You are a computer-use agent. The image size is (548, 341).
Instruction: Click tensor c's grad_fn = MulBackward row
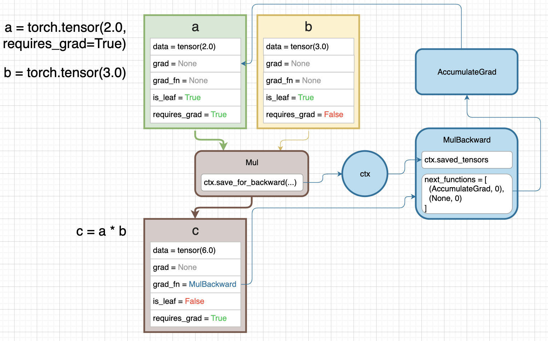click(x=196, y=284)
